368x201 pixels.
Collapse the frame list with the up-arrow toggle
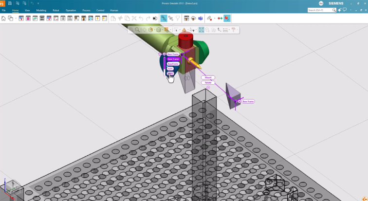(165, 54)
